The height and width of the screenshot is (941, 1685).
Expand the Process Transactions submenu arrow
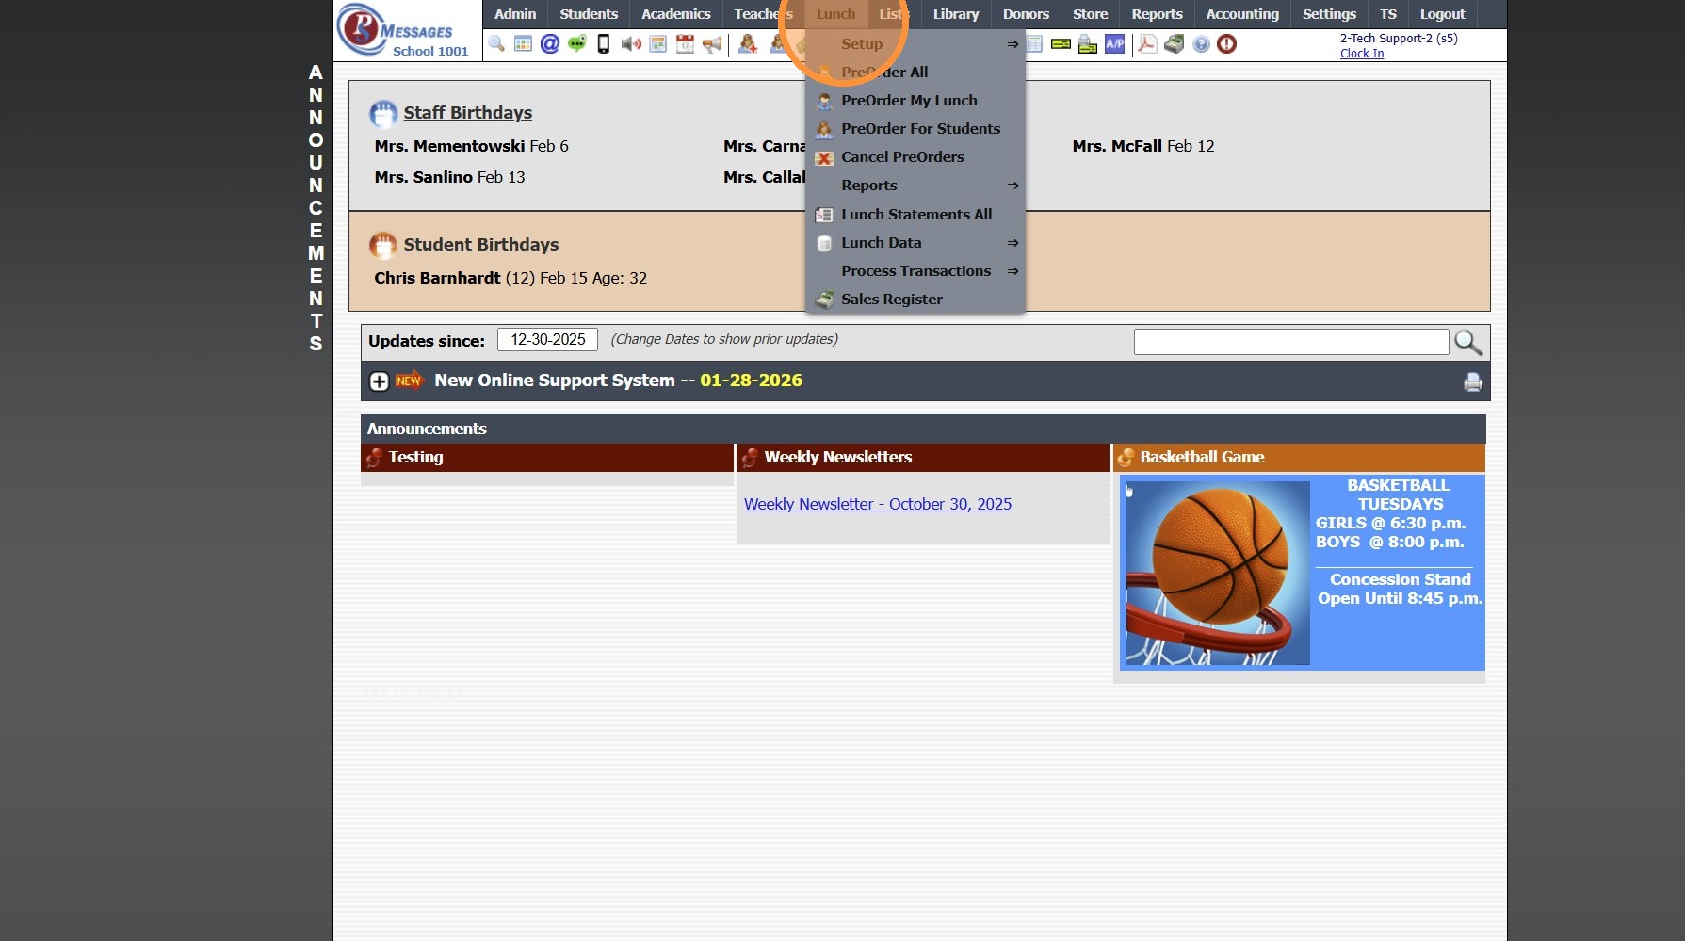pyautogui.click(x=1013, y=271)
